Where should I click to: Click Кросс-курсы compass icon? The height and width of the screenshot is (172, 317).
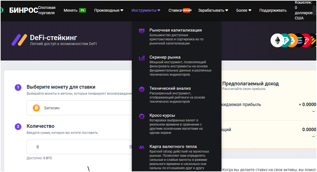[142, 116]
